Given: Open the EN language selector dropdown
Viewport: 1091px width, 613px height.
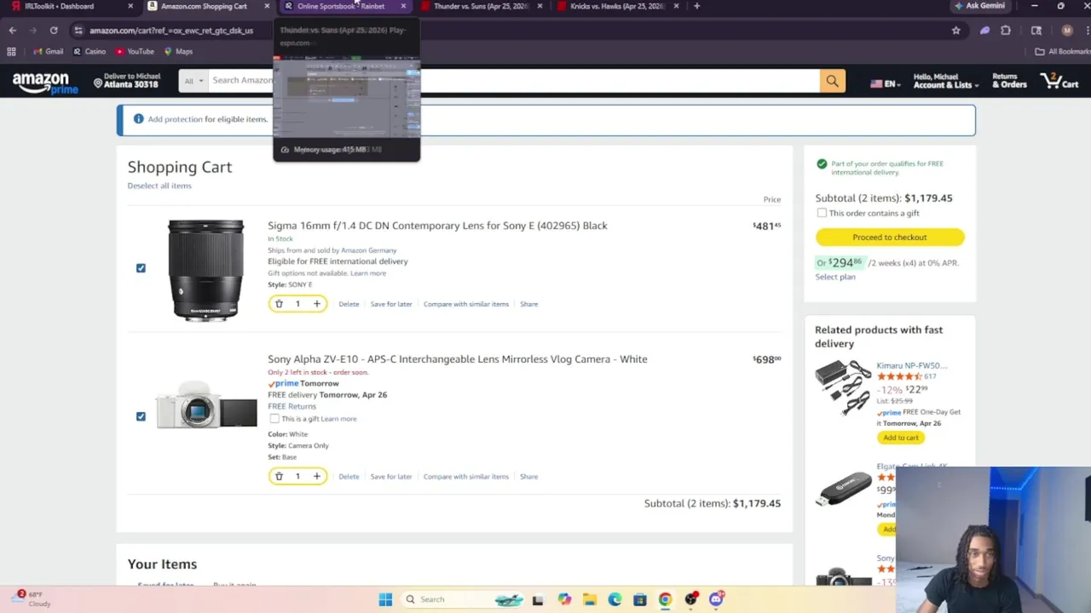Looking at the screenshot, I should coord(885,83).
